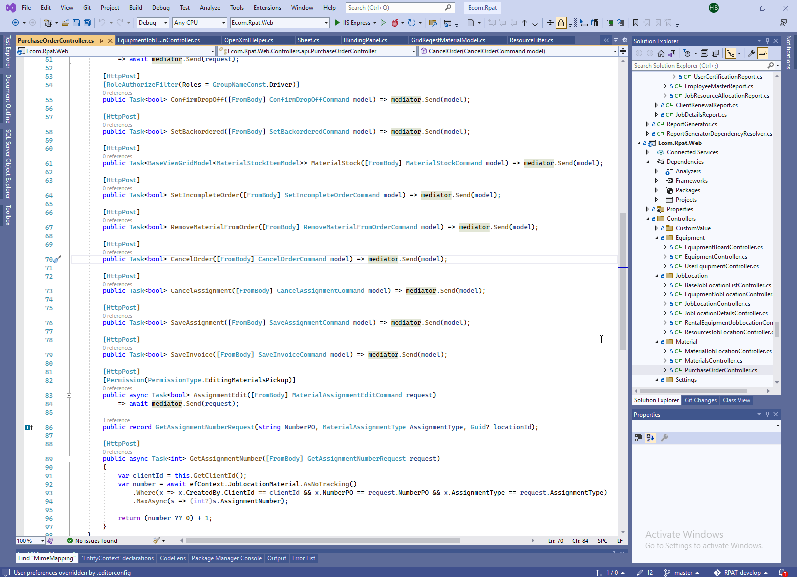Image resolution: width=797 pixels, height=577 pixels.
Task: Click the Save All toolbar icon
Action: point(87,23)
